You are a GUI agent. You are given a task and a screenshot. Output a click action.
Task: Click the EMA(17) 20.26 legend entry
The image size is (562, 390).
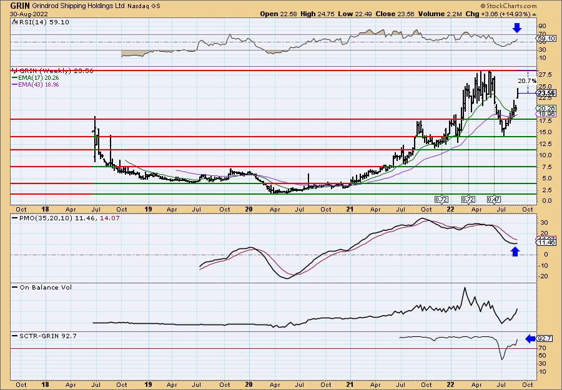[39, 78]
